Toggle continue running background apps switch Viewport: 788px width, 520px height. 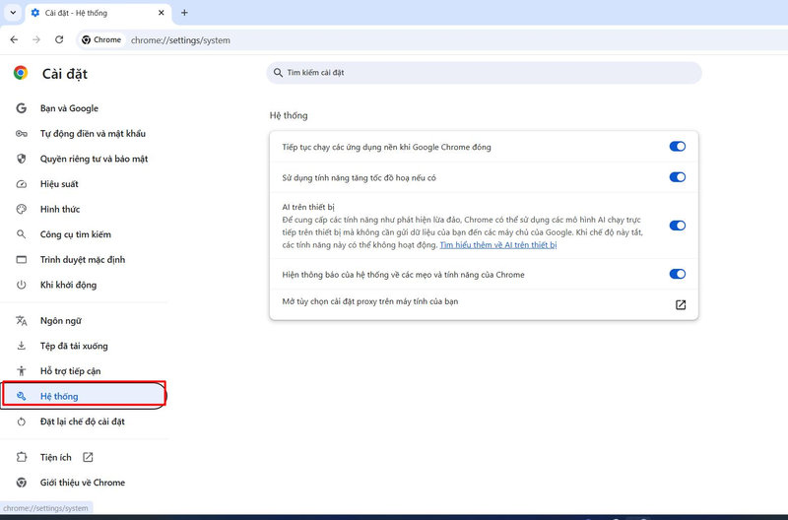click(x=677, y=146)
